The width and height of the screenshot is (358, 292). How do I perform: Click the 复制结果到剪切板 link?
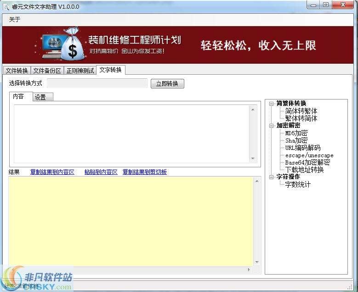pyautogui.click(x=145, y=172)
